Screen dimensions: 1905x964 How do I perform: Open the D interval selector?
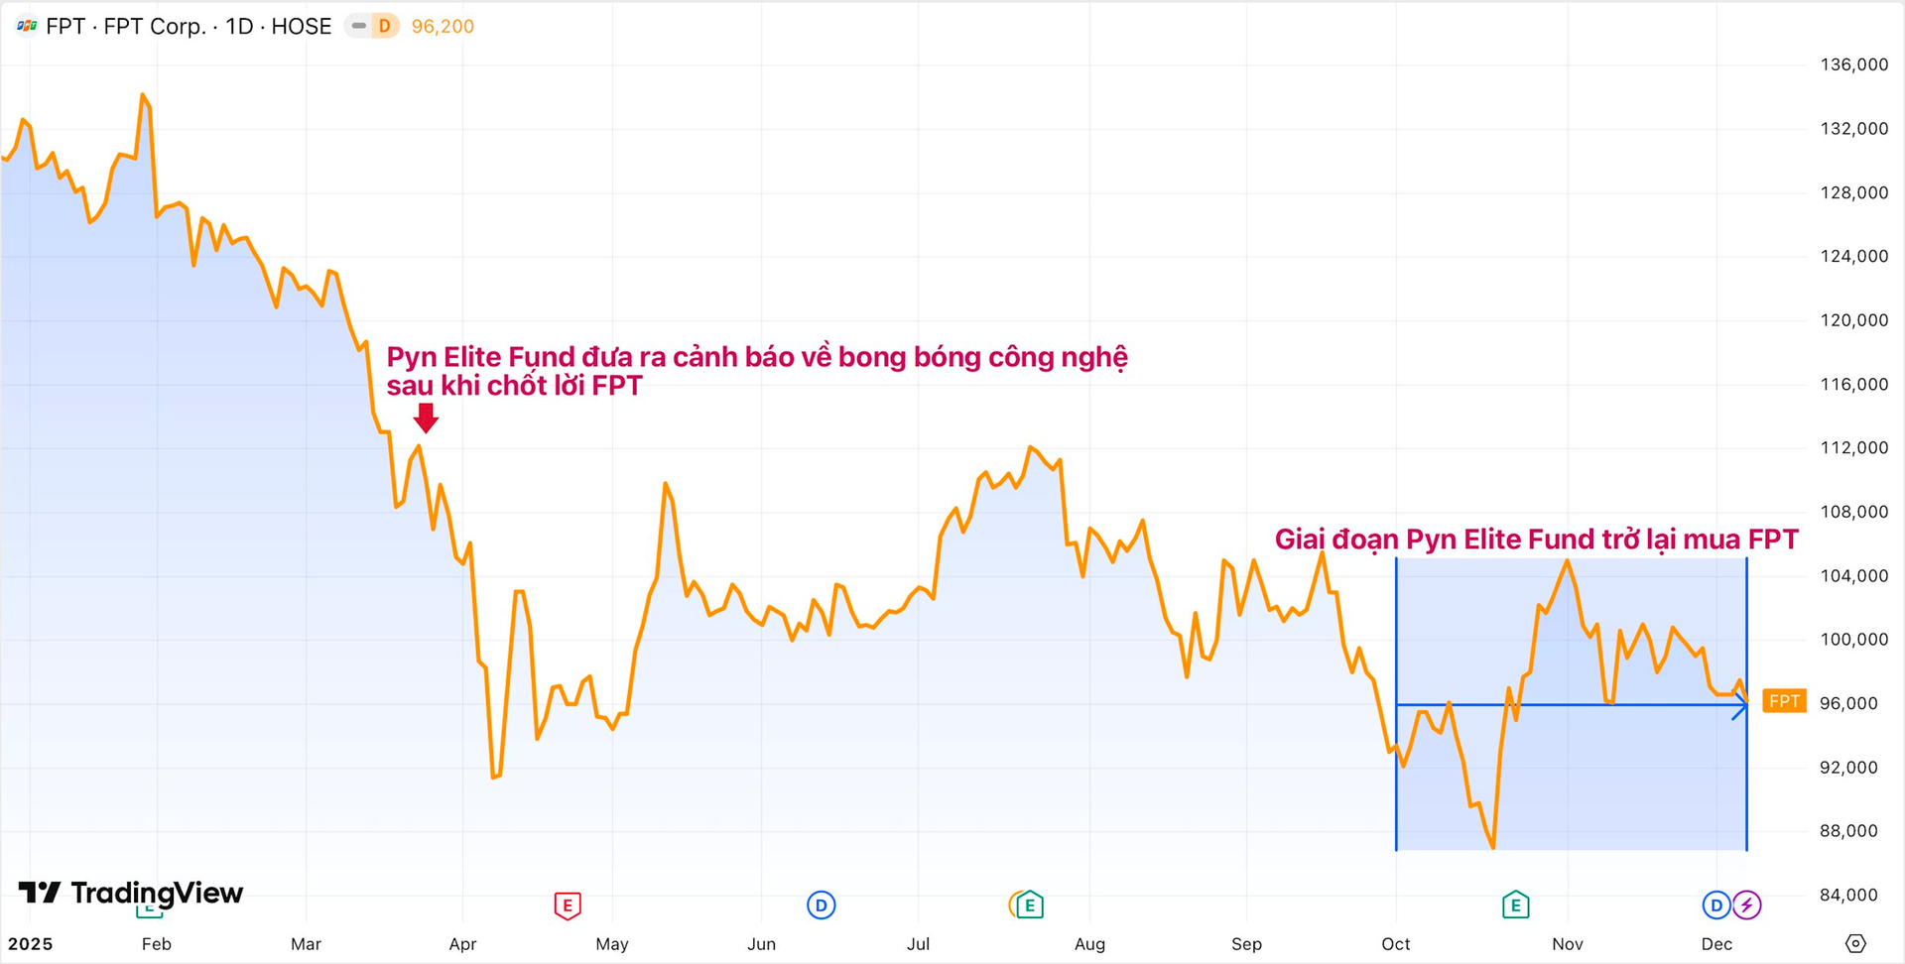(385, 26)
